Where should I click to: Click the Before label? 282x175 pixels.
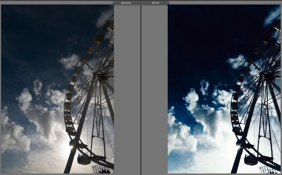pyautogui.click(x=126, y=3)
